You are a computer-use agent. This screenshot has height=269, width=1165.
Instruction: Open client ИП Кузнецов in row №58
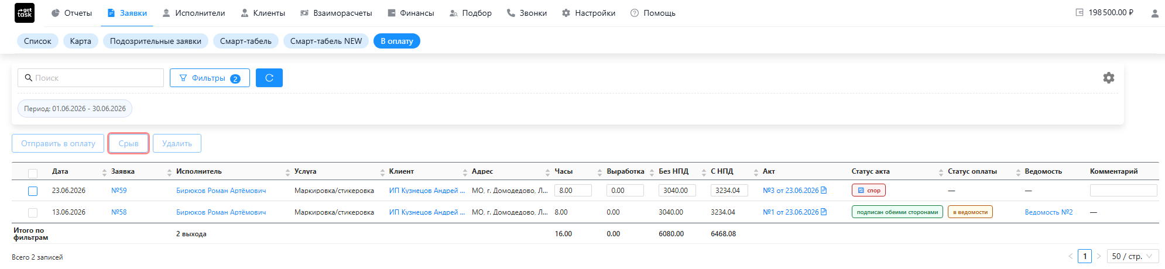pyautogui.click(x=427, y=212)
